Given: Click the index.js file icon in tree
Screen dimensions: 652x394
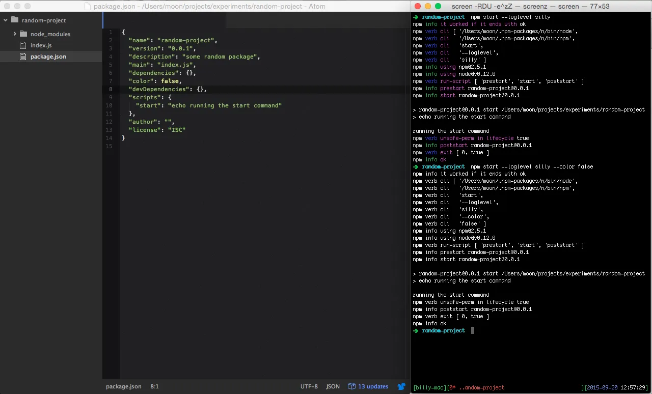Looking at the screenshot, I should (22, 45).
